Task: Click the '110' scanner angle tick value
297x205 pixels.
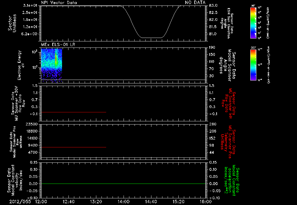Action: 212,62
